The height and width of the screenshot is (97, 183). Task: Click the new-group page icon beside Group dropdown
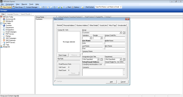coord(124,33)
